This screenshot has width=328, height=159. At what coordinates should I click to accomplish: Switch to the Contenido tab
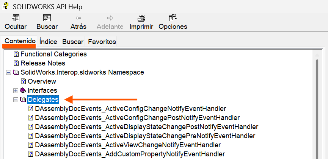point(20,41)
